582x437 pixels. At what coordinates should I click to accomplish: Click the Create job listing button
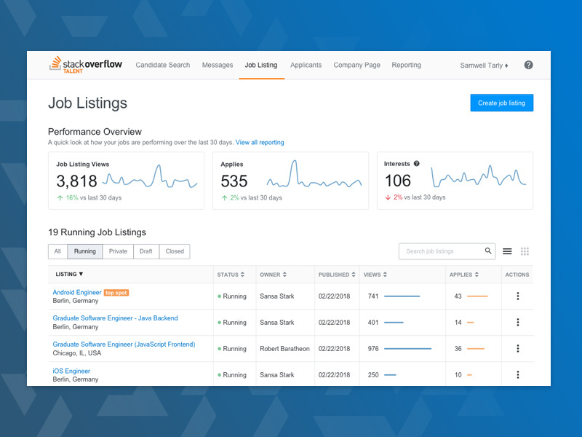tap(501, 103)
